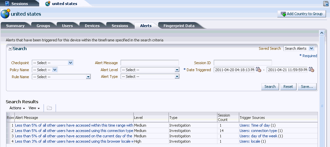
Task: Click the Reset button
Action: (x=288, y=87)
